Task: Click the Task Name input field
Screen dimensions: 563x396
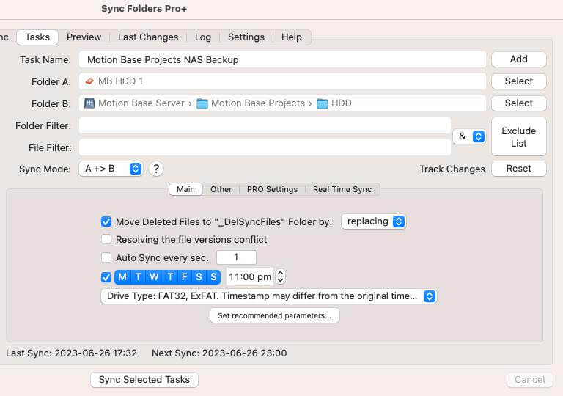Action: [282, 59]
